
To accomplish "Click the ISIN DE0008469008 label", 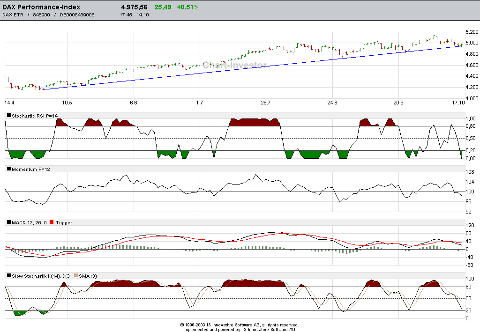I will click(x=77, y=15).
